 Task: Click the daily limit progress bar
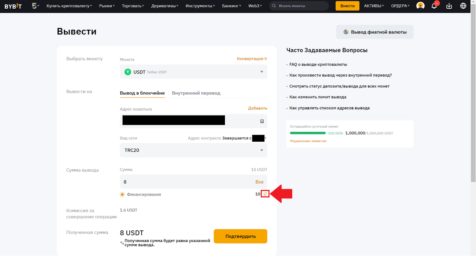pos(308,133)
